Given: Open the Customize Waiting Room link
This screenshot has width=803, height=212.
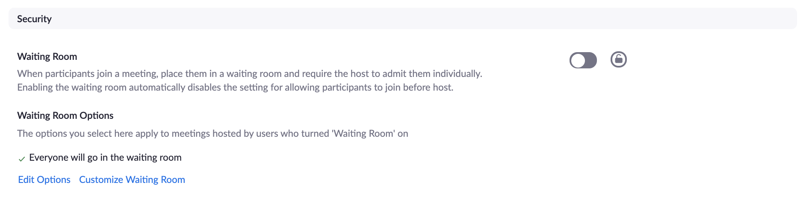Looking at the screenshot, I should tap(132, 180).
